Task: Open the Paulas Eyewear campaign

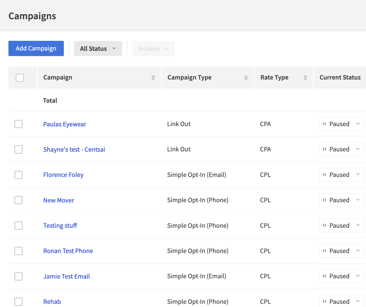Action: pos(65,124)
